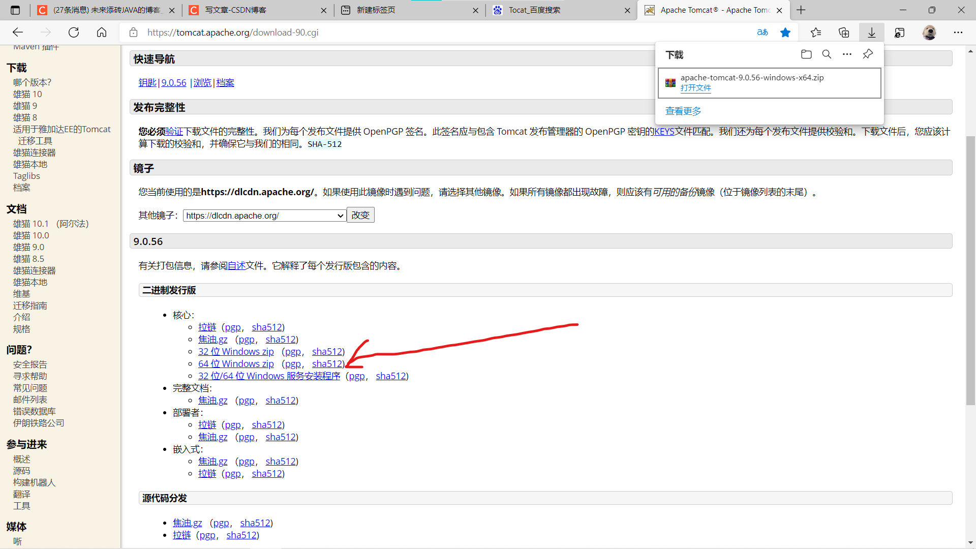Click 查看更多 in the downloads flyout
Viewport: 976px width, 549px height.
683,111
